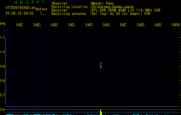The width and height of the screenshot is (181, 115).
Task: Click the Receiving antenna label
Action: coord(68,14)
